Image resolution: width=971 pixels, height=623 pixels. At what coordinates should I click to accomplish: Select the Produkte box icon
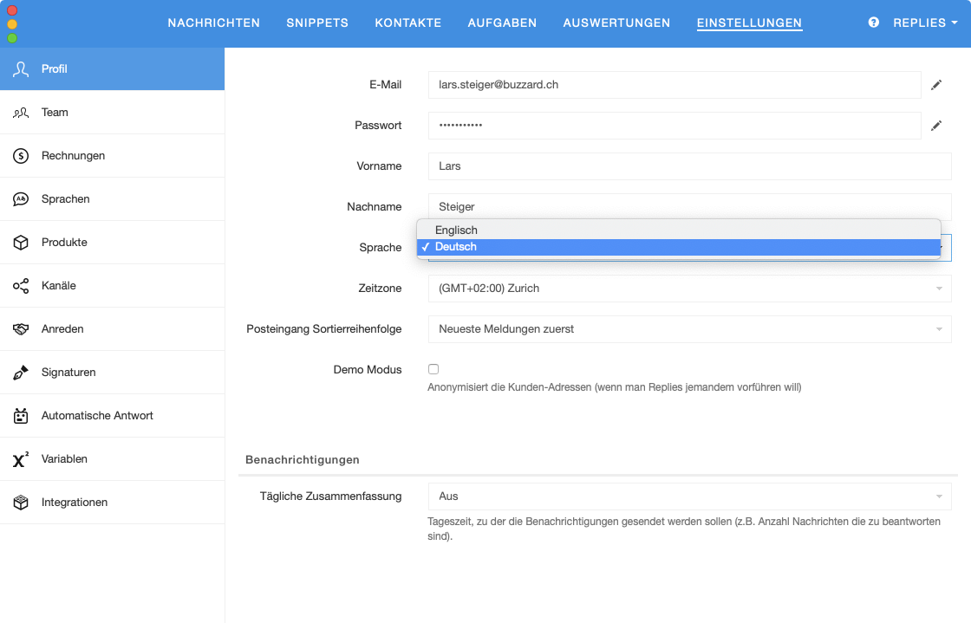(x=21, y=243)
